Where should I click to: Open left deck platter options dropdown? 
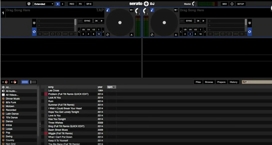tap(131, 11)
